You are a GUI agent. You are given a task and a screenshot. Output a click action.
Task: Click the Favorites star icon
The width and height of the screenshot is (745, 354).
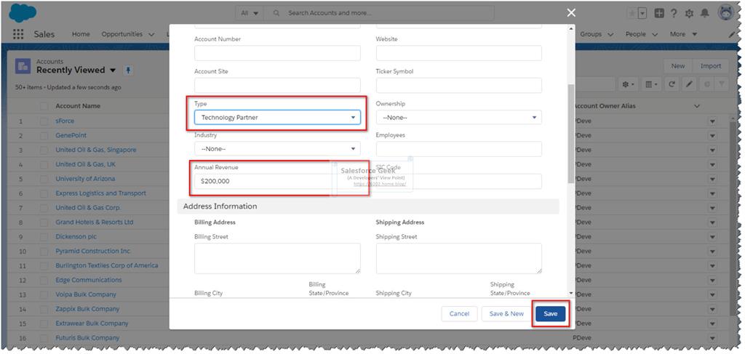[x=632, y=13]
